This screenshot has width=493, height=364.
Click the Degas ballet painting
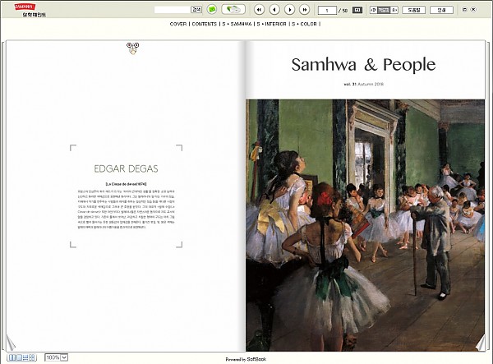(x=366, y=225)
